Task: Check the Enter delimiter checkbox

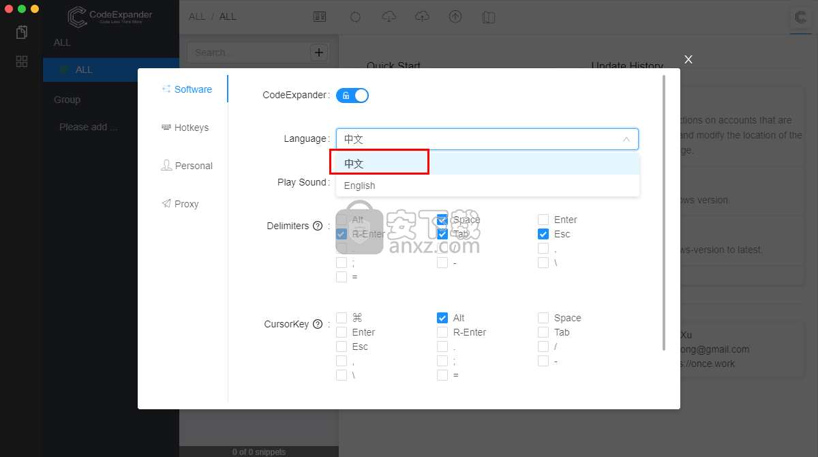Action: tap(543, 220)
